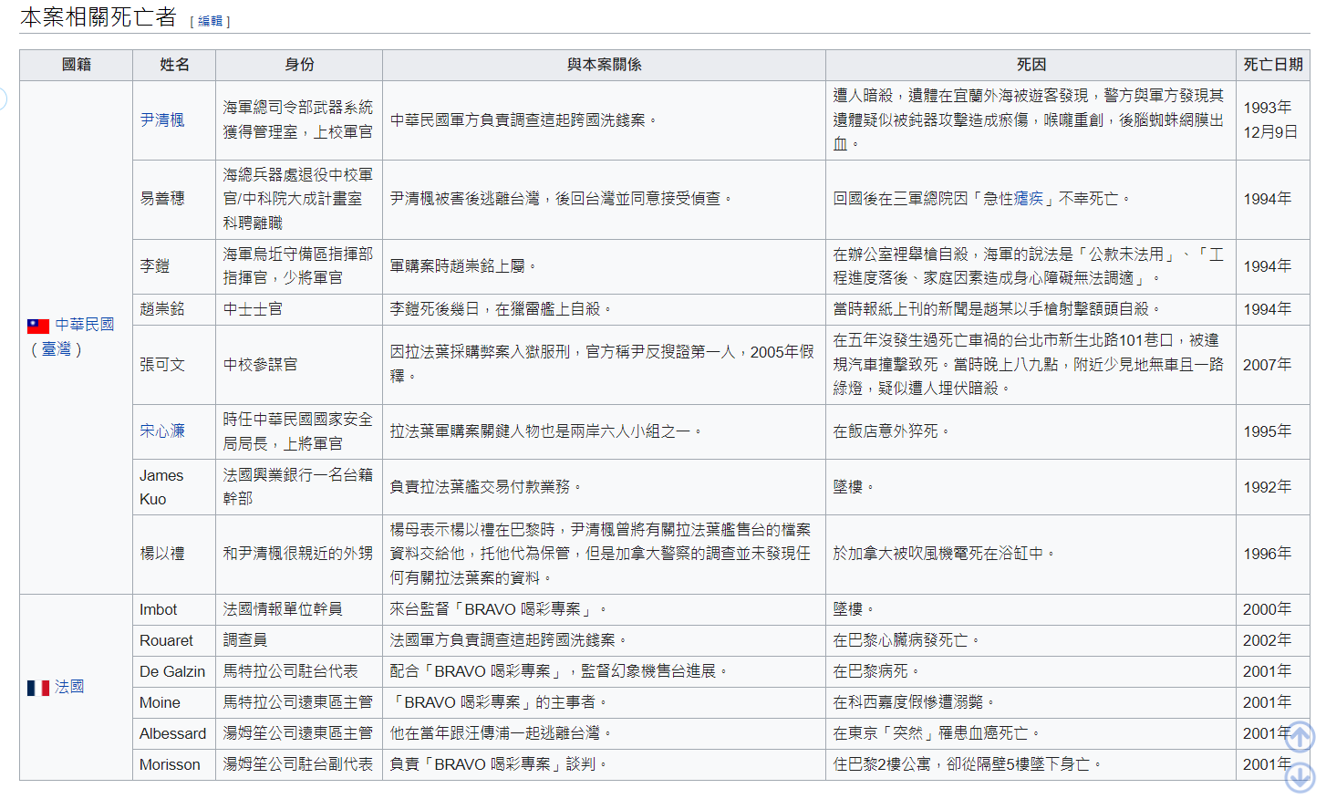Image resolution: width=1326 pixels, height=799 pixels.
Task: Click the cause cell 在飯店意外猝死
Action: [x=1031, y=431]
